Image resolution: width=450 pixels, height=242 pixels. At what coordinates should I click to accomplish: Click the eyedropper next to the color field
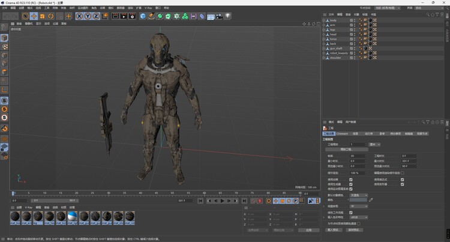click(371, 200)
